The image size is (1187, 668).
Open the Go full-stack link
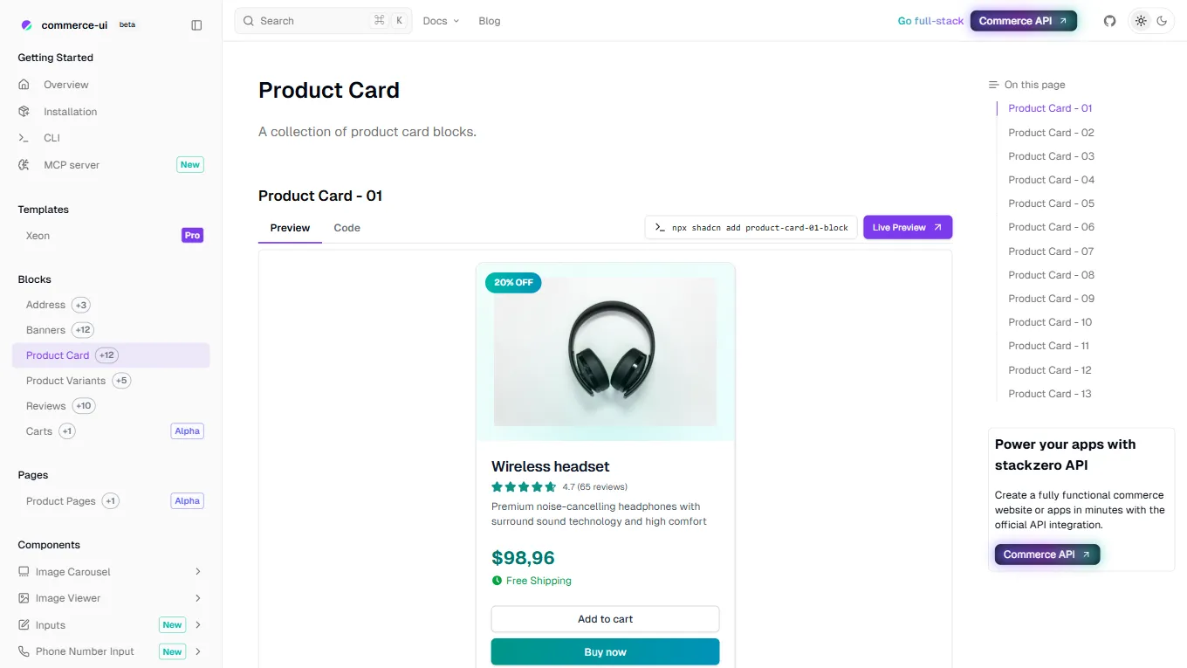(x=930, y=20)
